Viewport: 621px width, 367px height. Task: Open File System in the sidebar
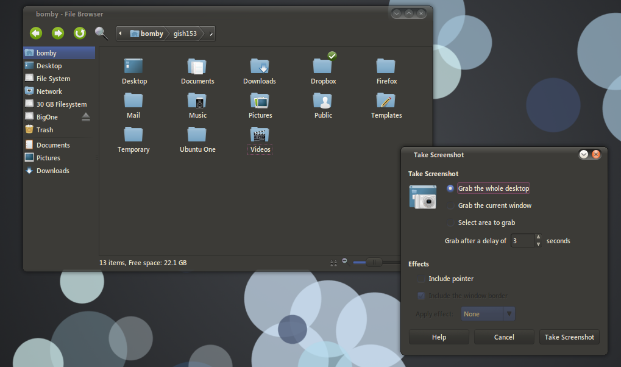[x=59, y=79]
